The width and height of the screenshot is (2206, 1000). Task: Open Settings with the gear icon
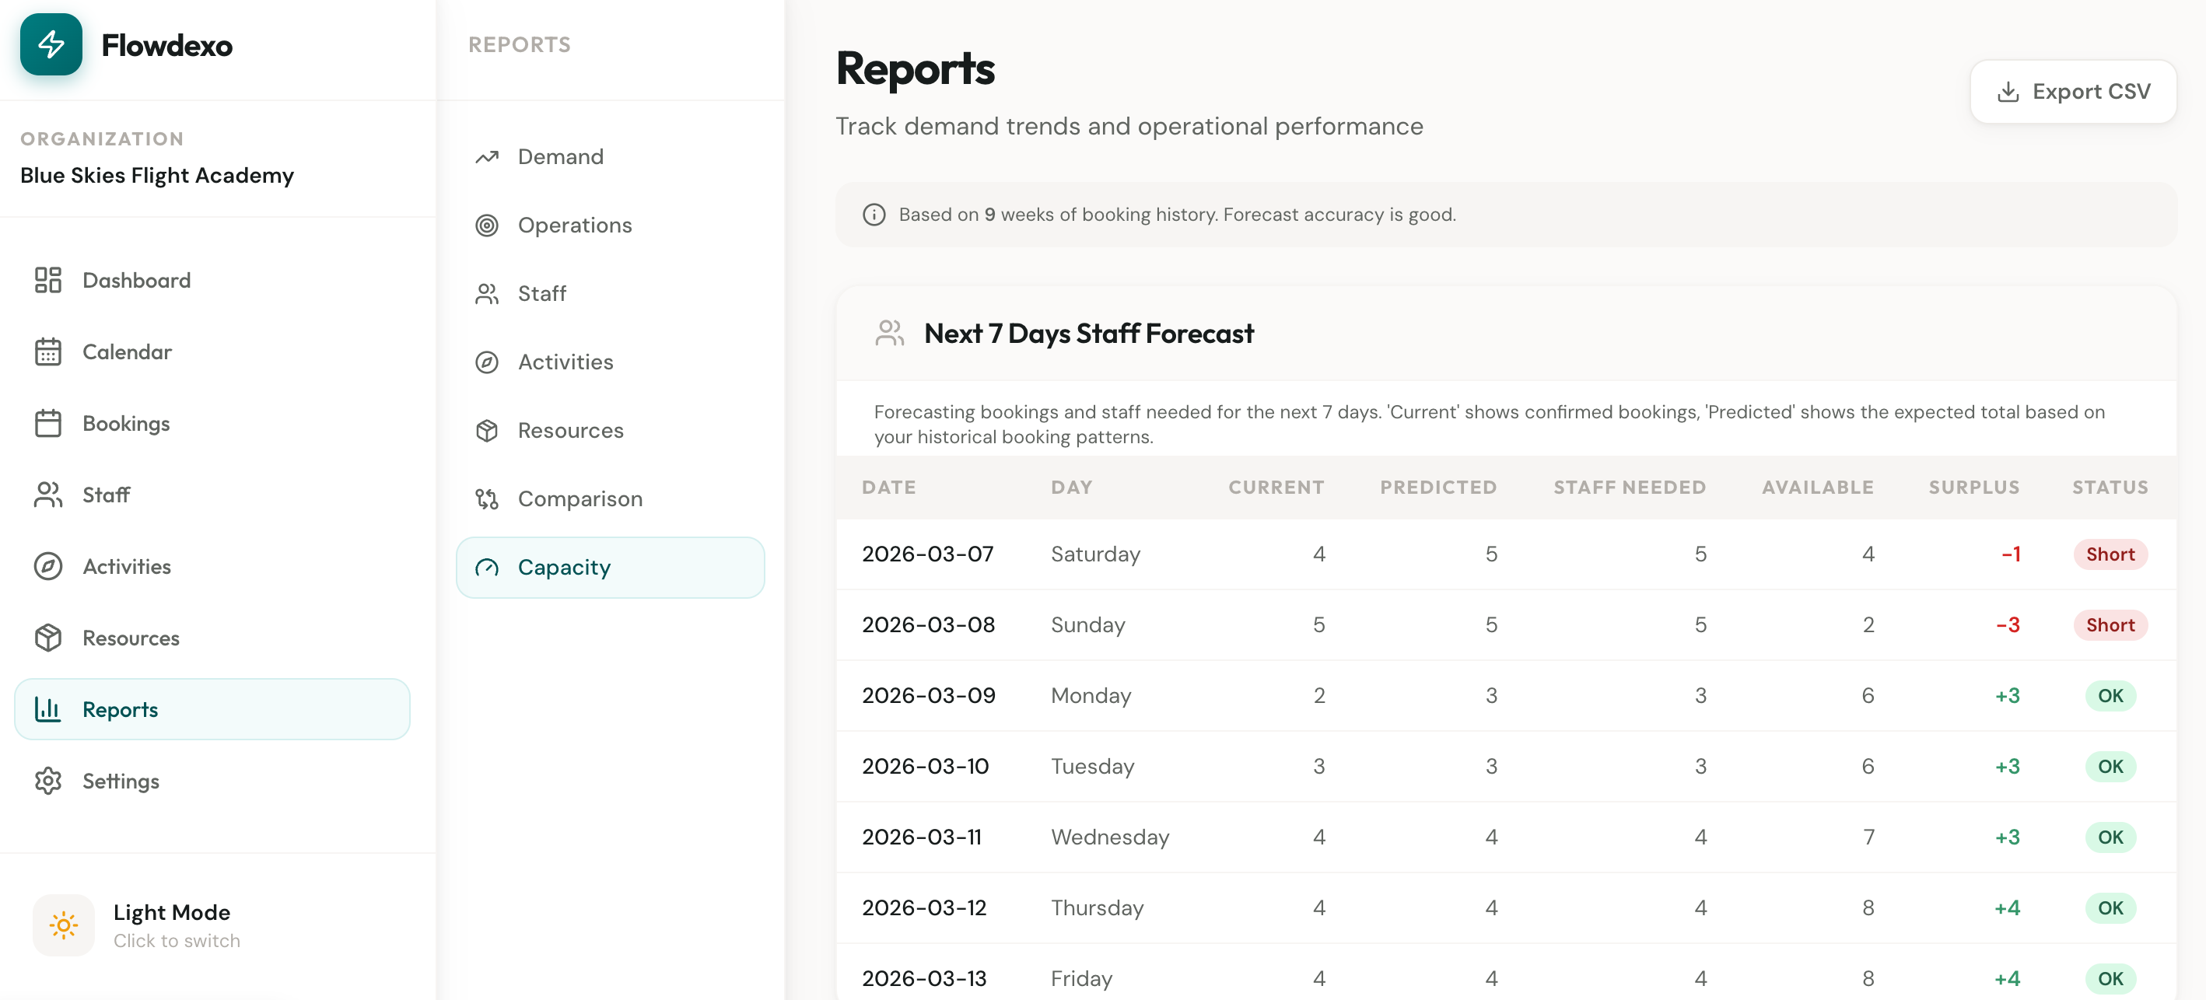(x=48, y=781)
